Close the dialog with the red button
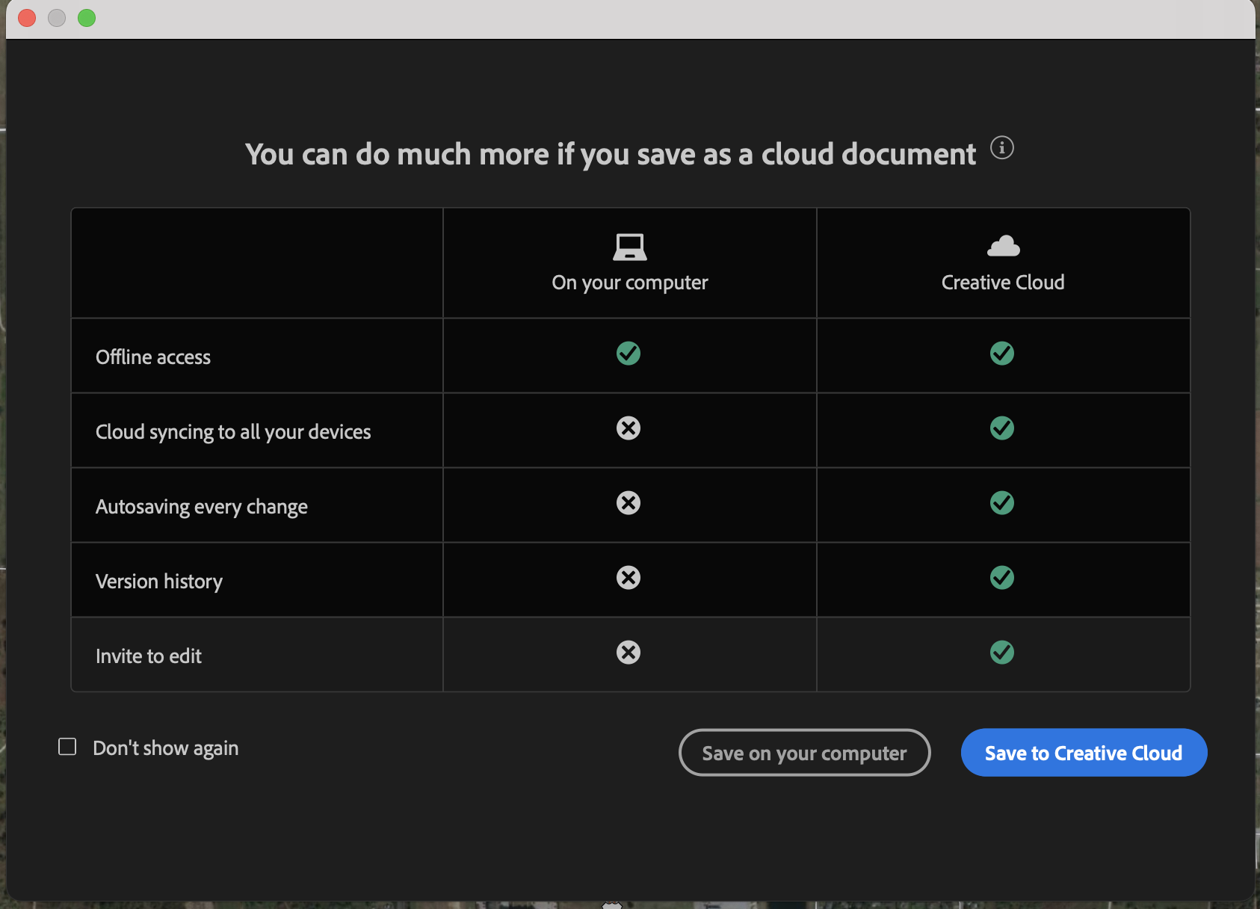This screenshot has height=909, width=1260. [27, 18]
